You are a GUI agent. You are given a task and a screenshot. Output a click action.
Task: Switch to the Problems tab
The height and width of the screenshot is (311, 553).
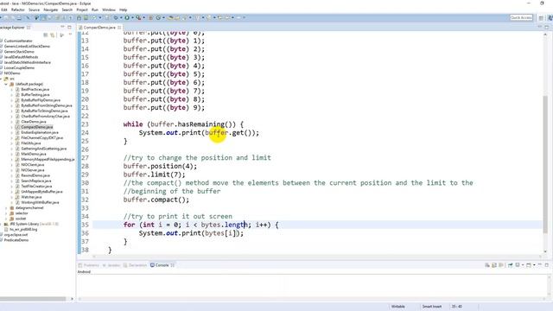89,265
